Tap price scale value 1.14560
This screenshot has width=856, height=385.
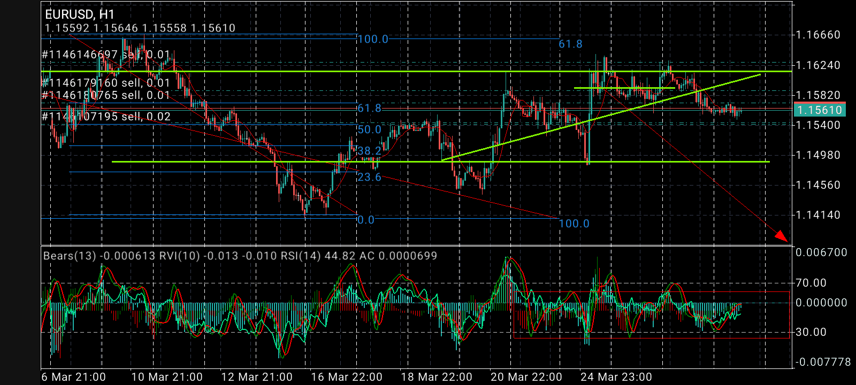pyautogui.click(x=819, y=185)
